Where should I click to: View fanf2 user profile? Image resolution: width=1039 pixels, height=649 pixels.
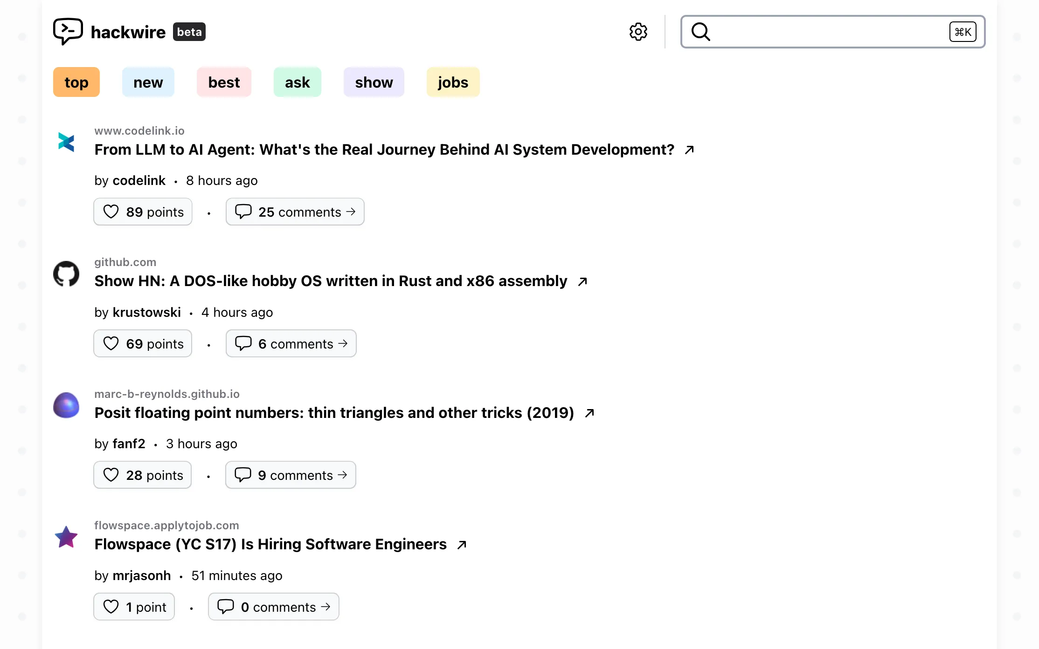[x=129, y=444]
